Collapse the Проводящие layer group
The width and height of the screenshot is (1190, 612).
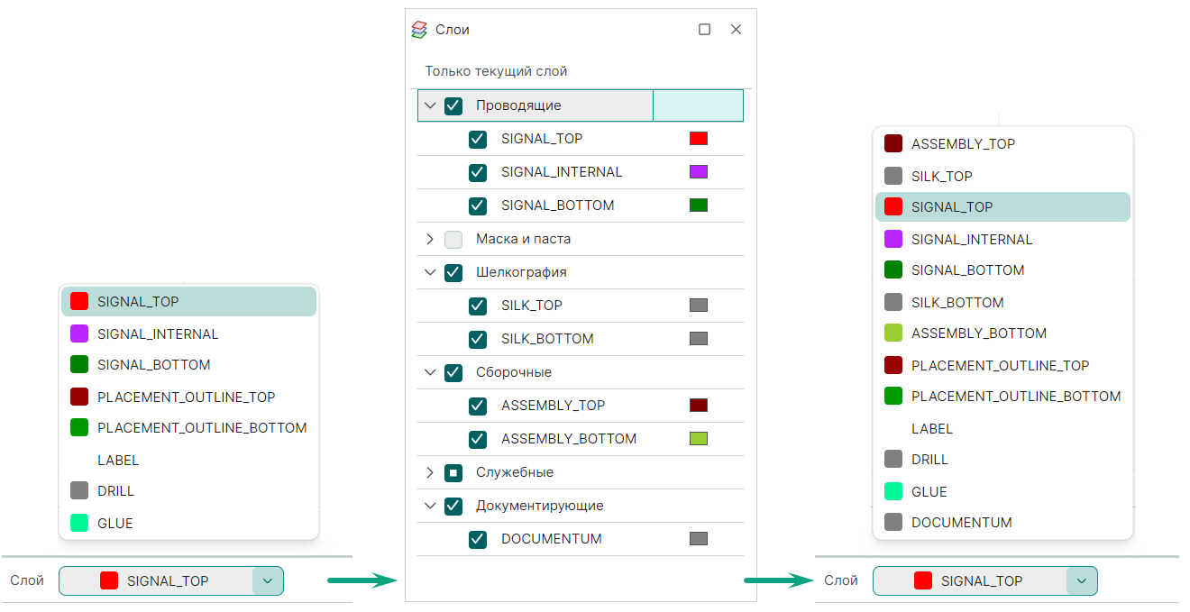tap(430, 105)
